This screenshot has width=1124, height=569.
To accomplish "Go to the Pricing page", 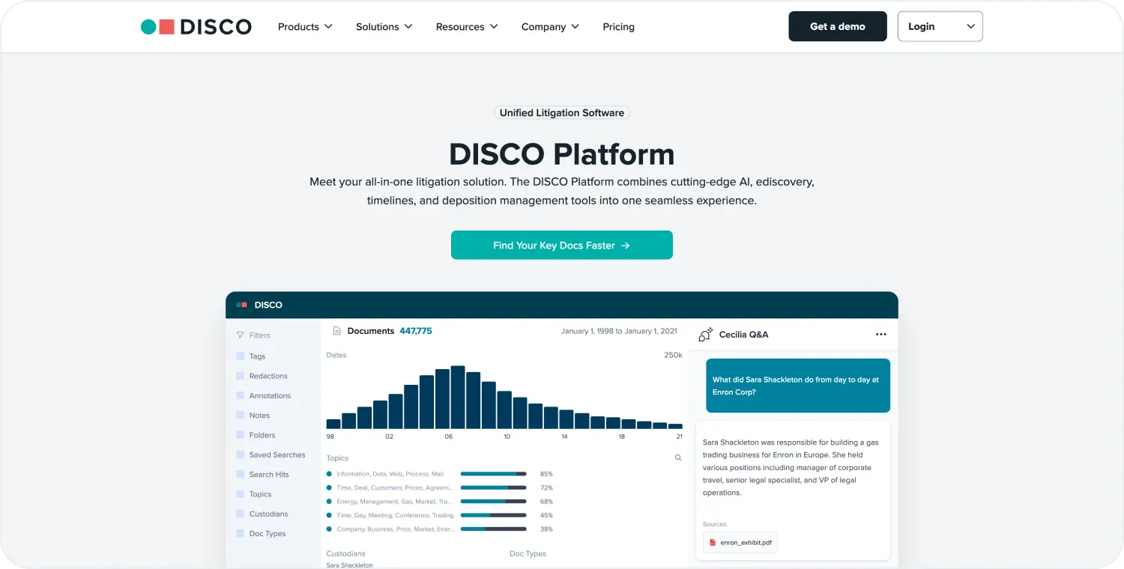I will pyautogui.click(x=618, y=27).
